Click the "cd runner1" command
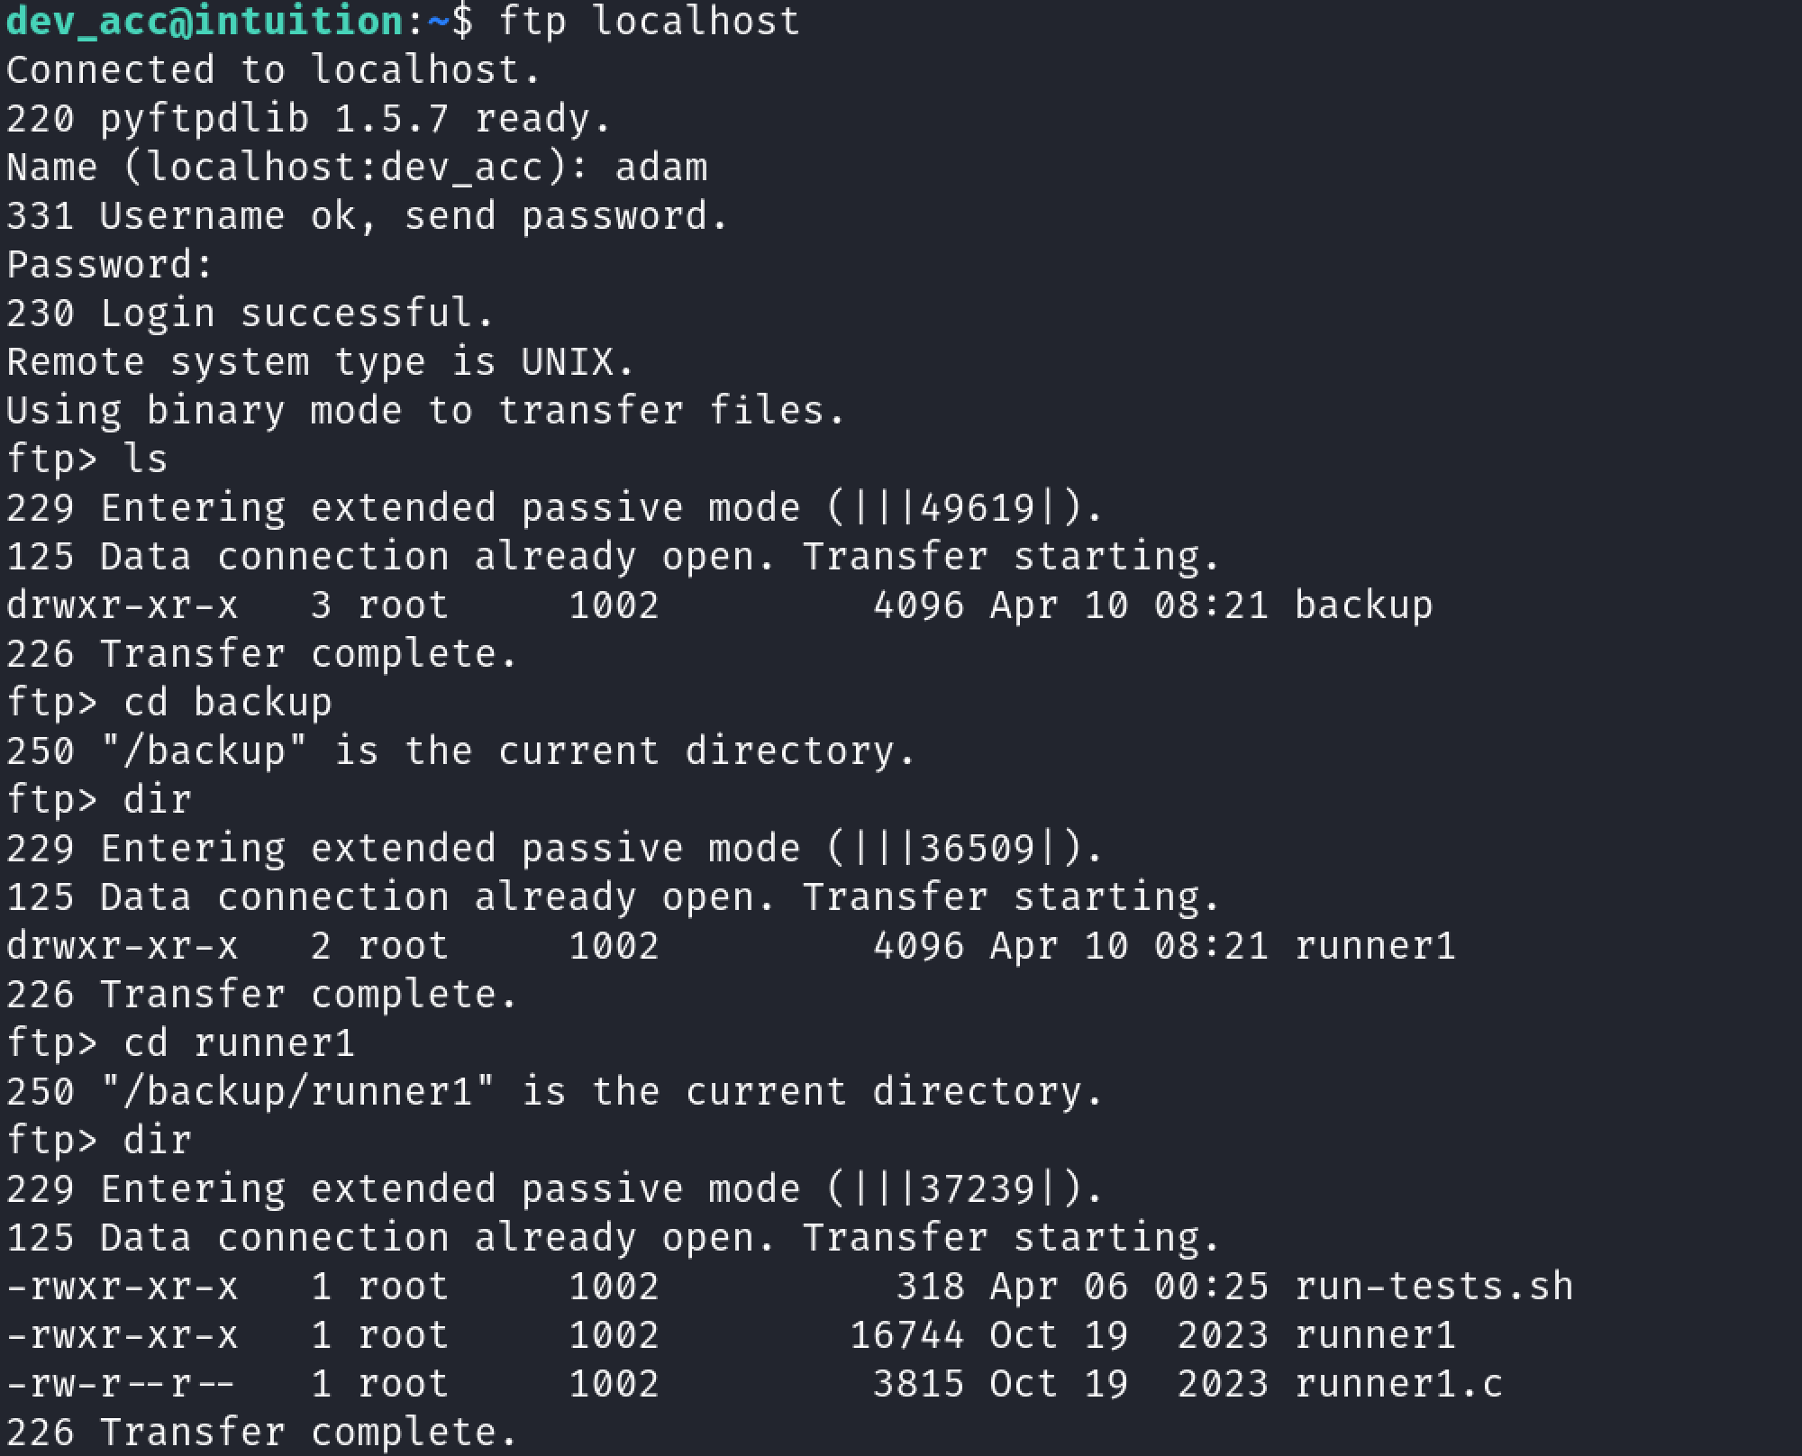 point(239,1043)
